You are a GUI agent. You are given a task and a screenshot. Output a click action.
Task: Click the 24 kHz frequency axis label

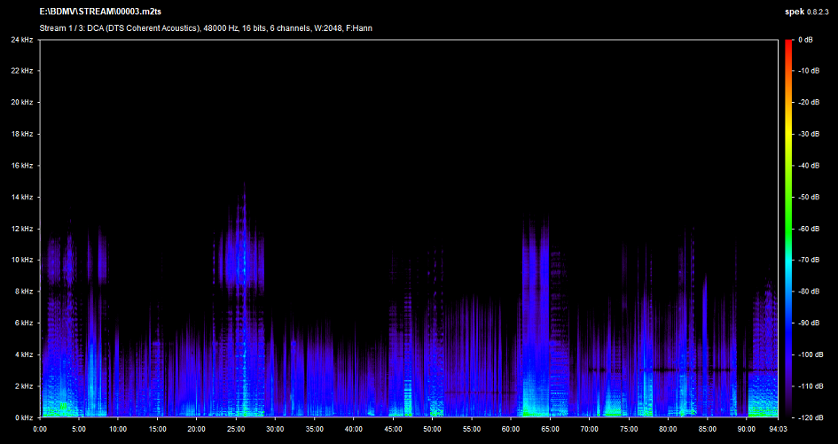pos(22,40)
